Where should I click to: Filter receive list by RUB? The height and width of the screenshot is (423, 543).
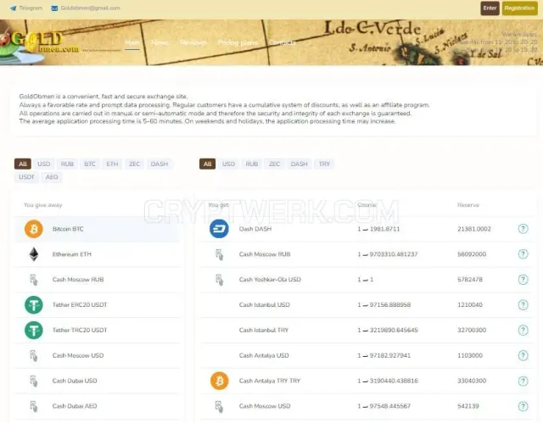pyautogui.click(x=252, y=164)
